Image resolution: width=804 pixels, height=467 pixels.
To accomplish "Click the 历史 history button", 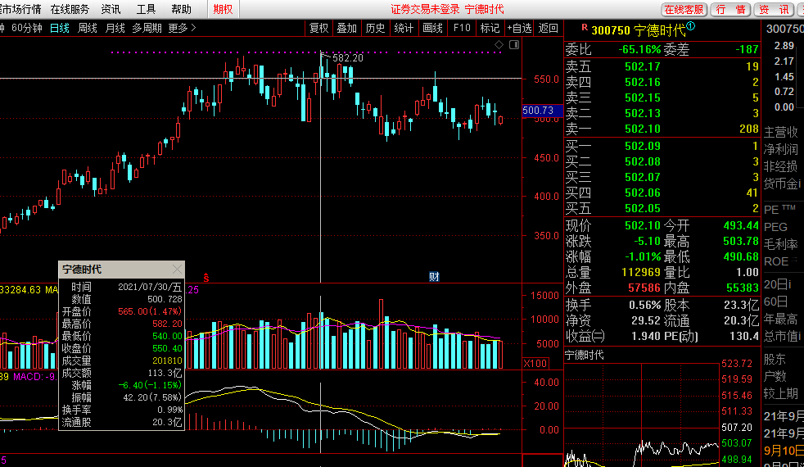I will tap(375, 28).
